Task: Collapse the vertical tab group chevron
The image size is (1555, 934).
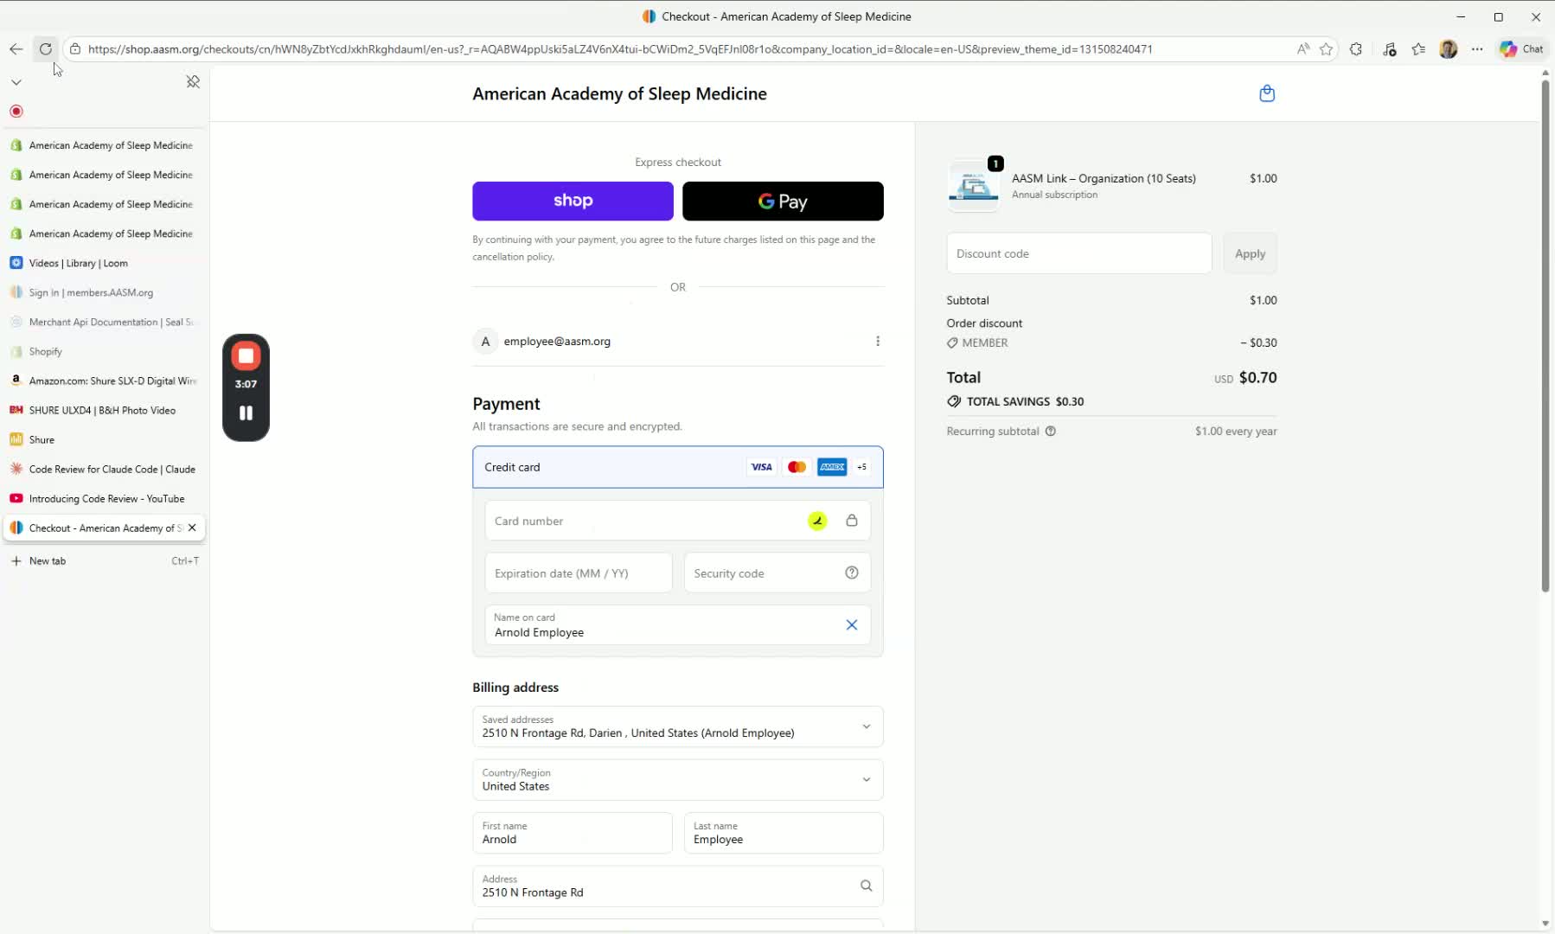Action: (x=16, y=82)
